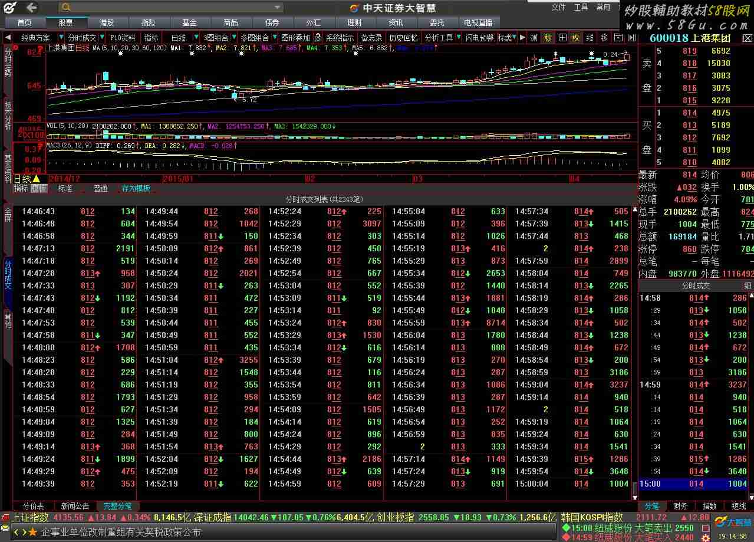Select the 标准 template option

coord(65,189)
